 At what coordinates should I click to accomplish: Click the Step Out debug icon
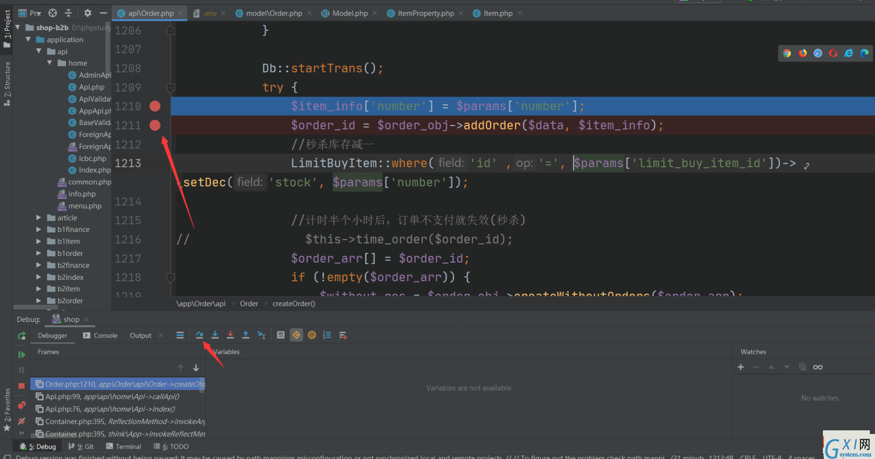coord(246,335)
